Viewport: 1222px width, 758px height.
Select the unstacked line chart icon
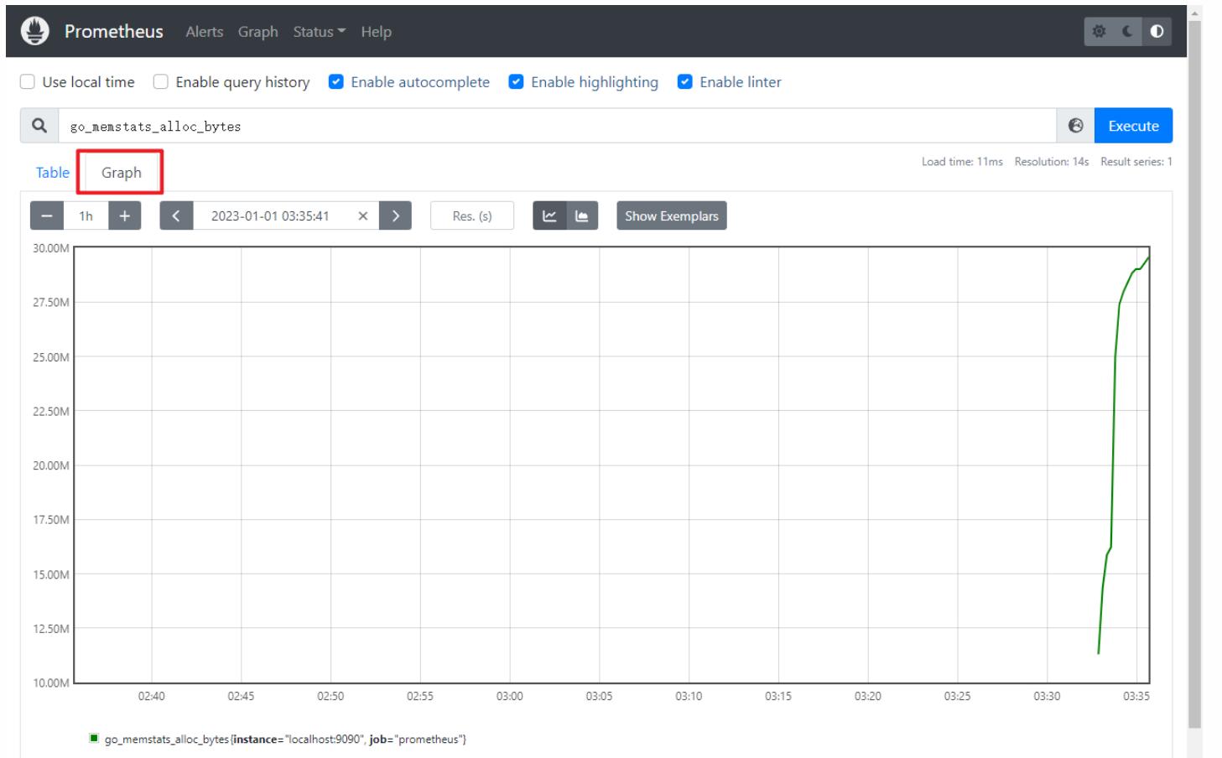549,215
